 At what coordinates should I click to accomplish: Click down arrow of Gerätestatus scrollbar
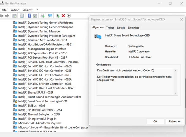coord(175,93)
